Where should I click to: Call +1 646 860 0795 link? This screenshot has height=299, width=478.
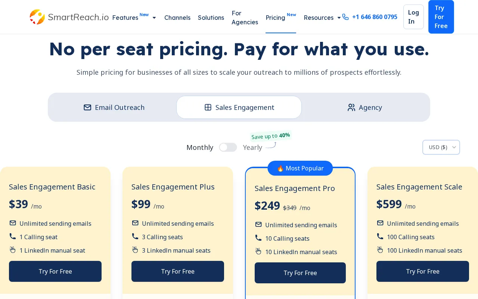[x=375, y=17]
